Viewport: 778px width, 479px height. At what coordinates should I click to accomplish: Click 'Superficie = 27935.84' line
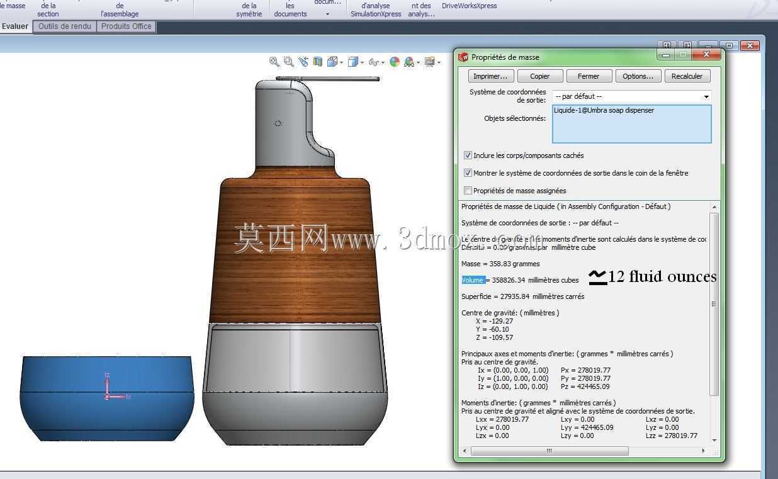(x=522, y=296)
